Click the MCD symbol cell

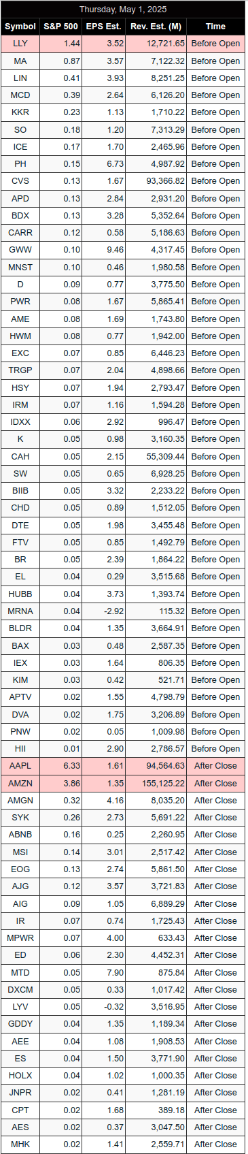click(20, 95)
